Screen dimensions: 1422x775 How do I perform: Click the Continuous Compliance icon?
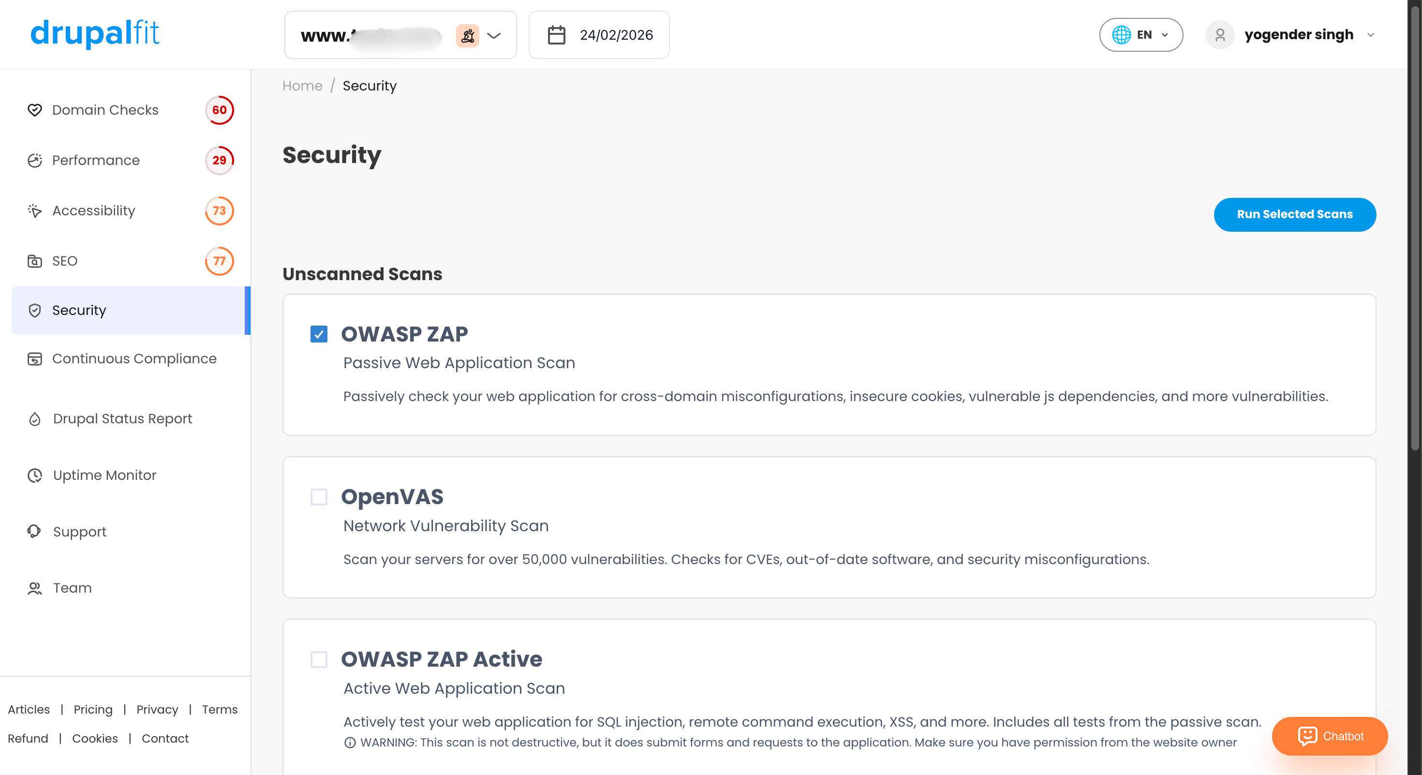click(x=35, y=359)
